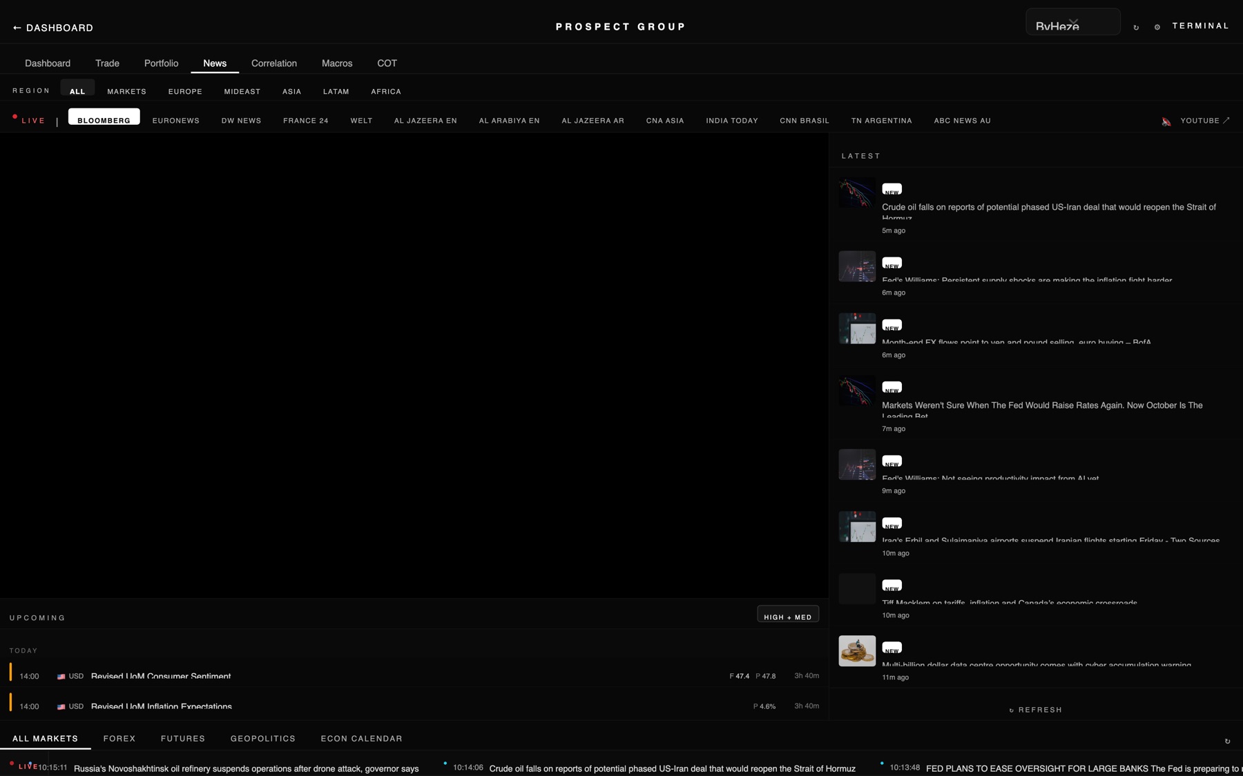The image size is (1243, 776).
Task: Click the TERMINAL label in header
Action: (1201, 26)
